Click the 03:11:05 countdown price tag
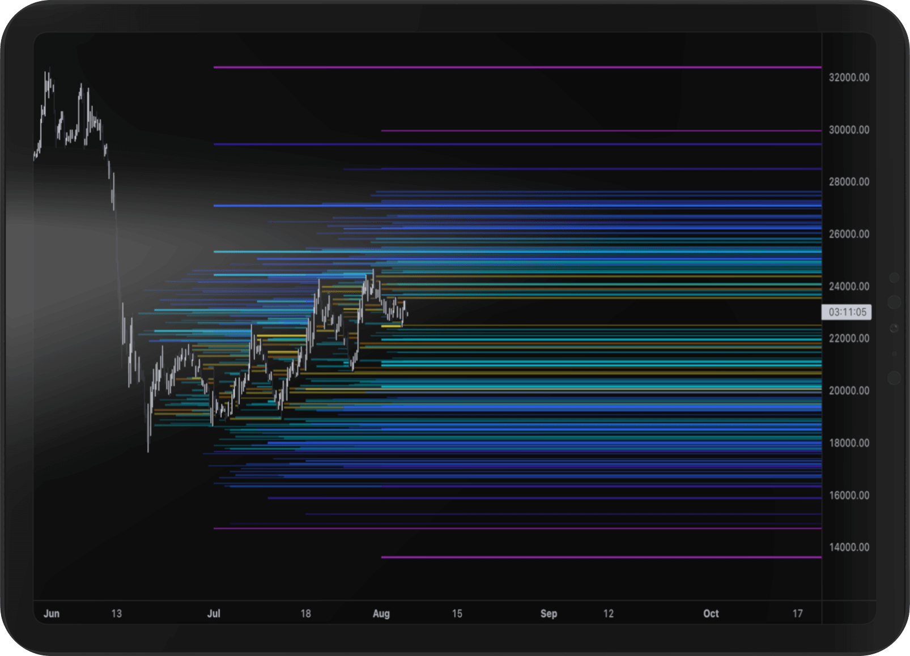Screen dimensions: 910x656 [847, 312]
